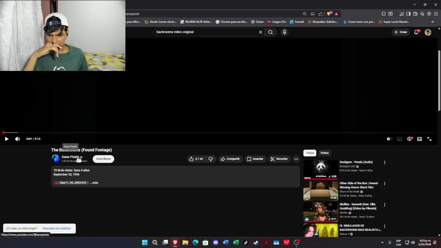This screenshot has height=248, width=441.
Task: Open the Other Side of the Box thumbnail
Action: [320, 190]
